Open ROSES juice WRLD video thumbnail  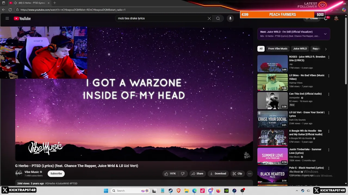(272, 64)
